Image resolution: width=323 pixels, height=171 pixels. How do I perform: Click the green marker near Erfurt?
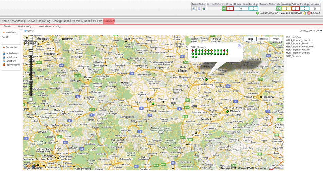(x=153, y=104)
